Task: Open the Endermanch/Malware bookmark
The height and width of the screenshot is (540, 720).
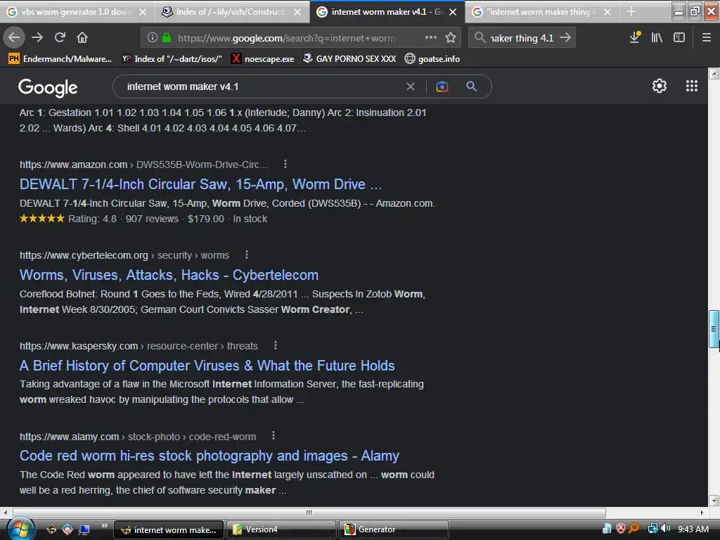Action: point(60,59)
